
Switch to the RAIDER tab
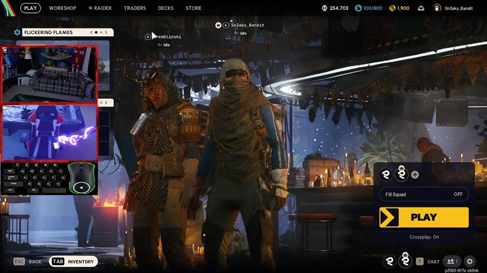(100, 8)
